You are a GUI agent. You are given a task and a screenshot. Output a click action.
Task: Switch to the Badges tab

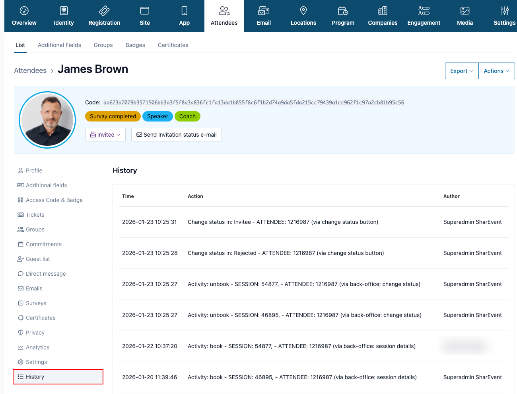point(135,45)
